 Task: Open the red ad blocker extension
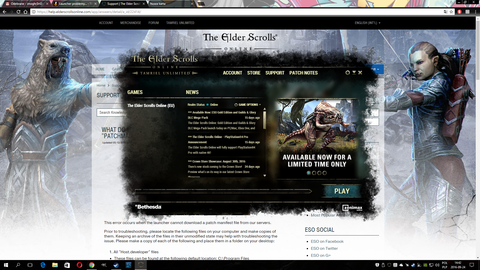point(459,12)
